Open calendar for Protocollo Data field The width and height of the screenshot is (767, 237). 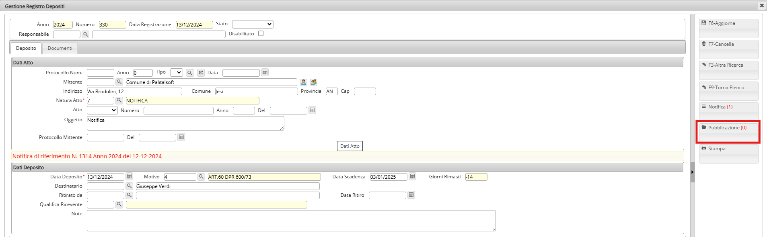tap(265, 72)
